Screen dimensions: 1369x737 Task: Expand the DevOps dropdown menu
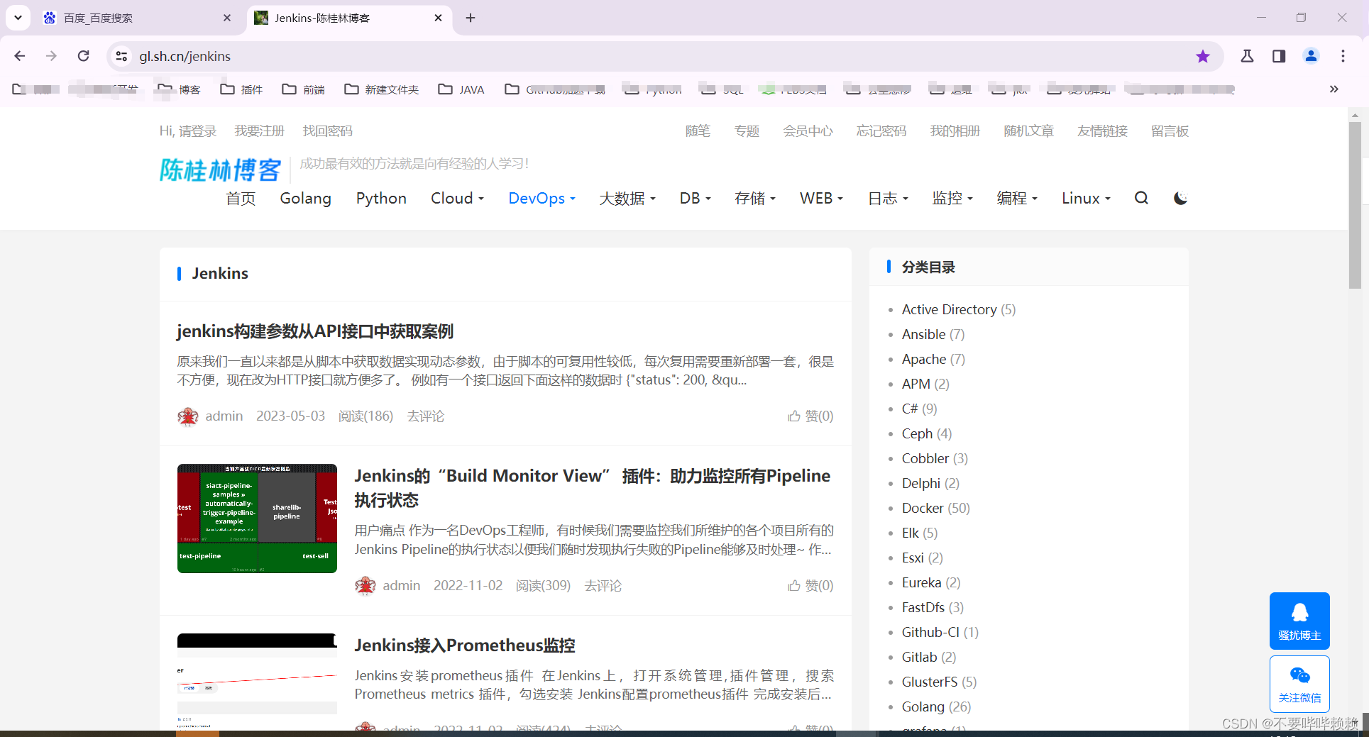(541, 199)
